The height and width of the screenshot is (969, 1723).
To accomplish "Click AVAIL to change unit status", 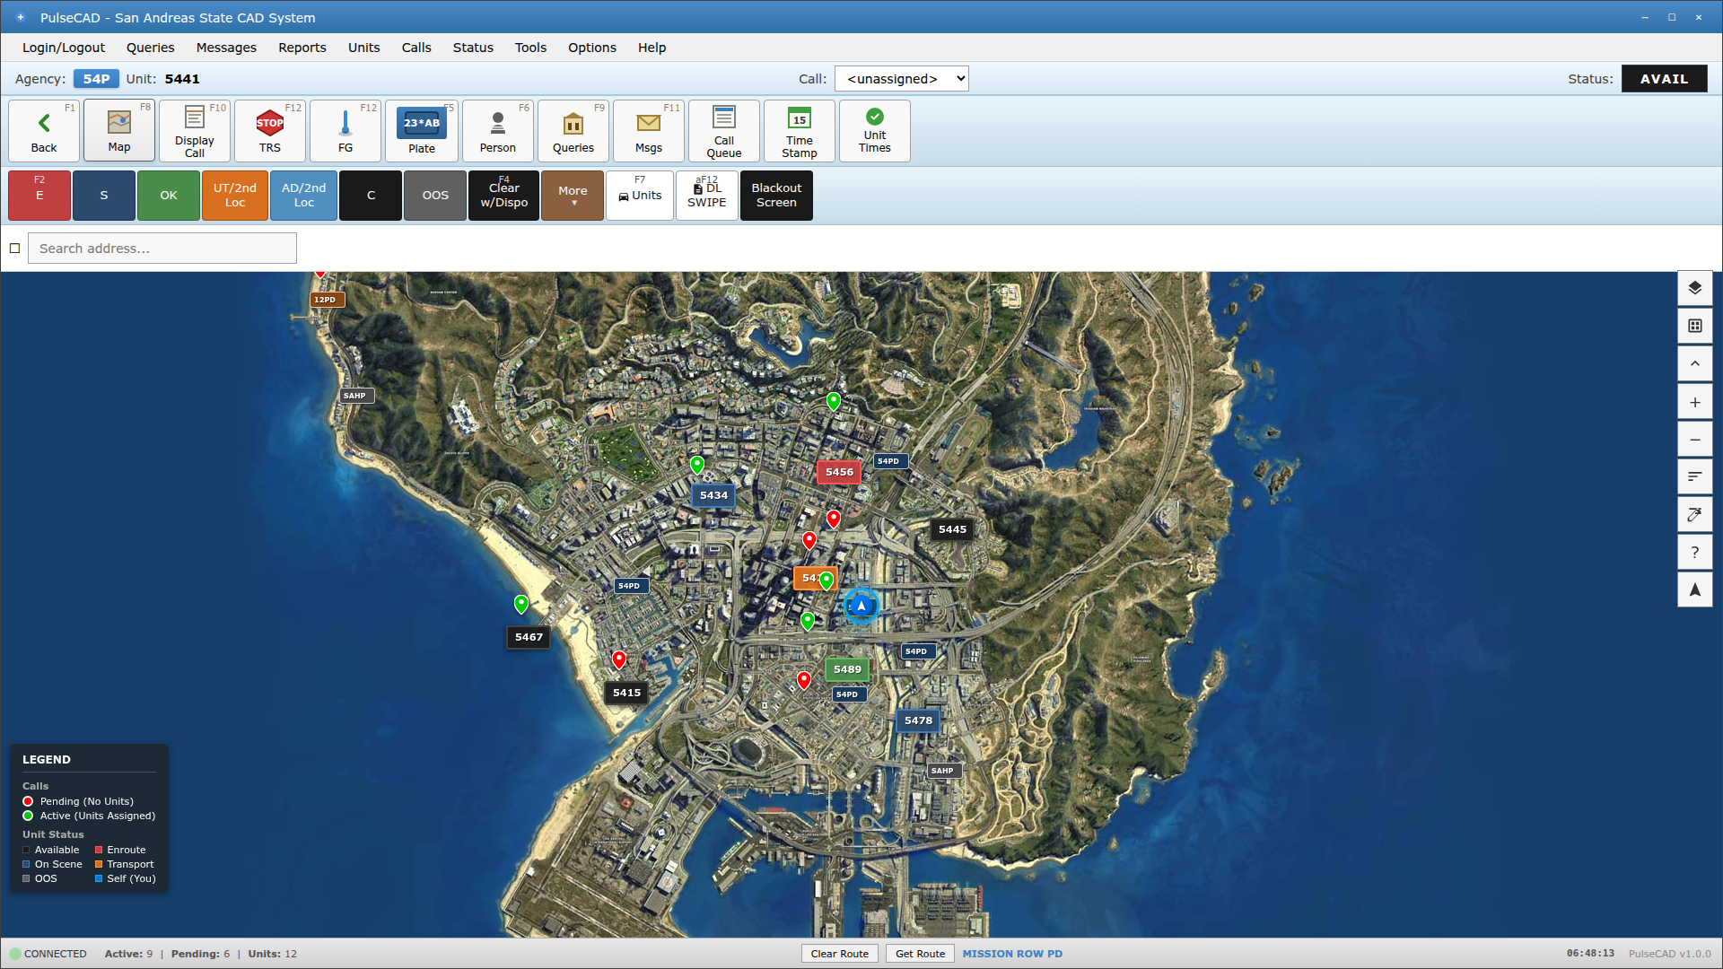I will 1664,78.
